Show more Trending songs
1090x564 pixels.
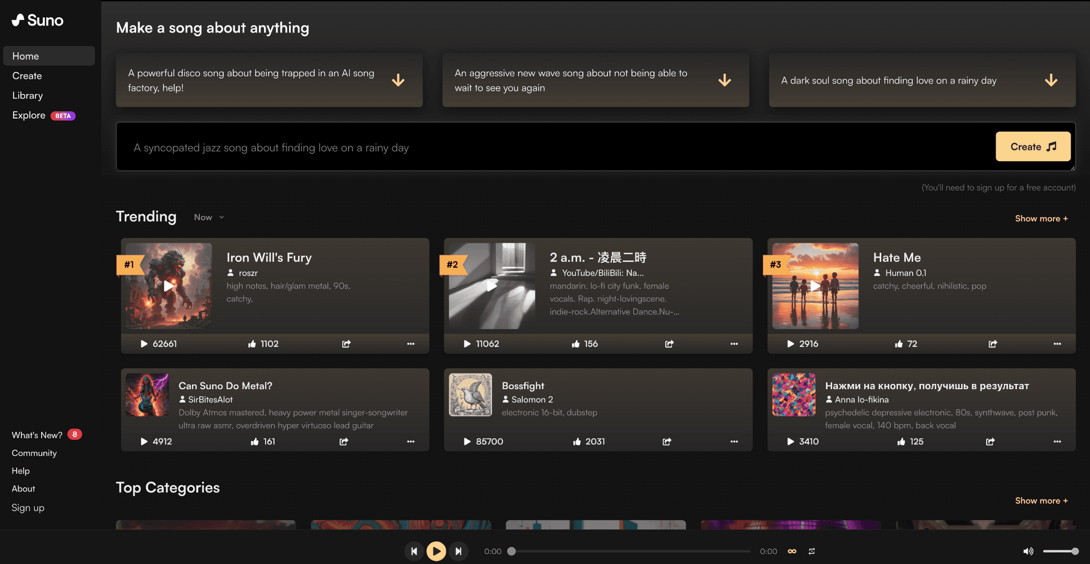[1041, 218]
